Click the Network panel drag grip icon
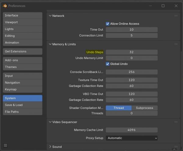Image resolution: width=183 pixels, height=151 pixels. (x=176, y=16)
